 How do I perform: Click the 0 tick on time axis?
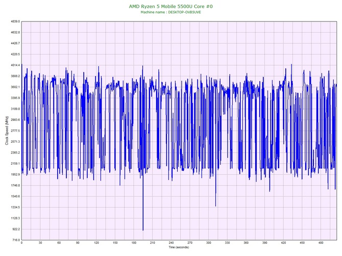pyautogui.click(x=21, y=243)
